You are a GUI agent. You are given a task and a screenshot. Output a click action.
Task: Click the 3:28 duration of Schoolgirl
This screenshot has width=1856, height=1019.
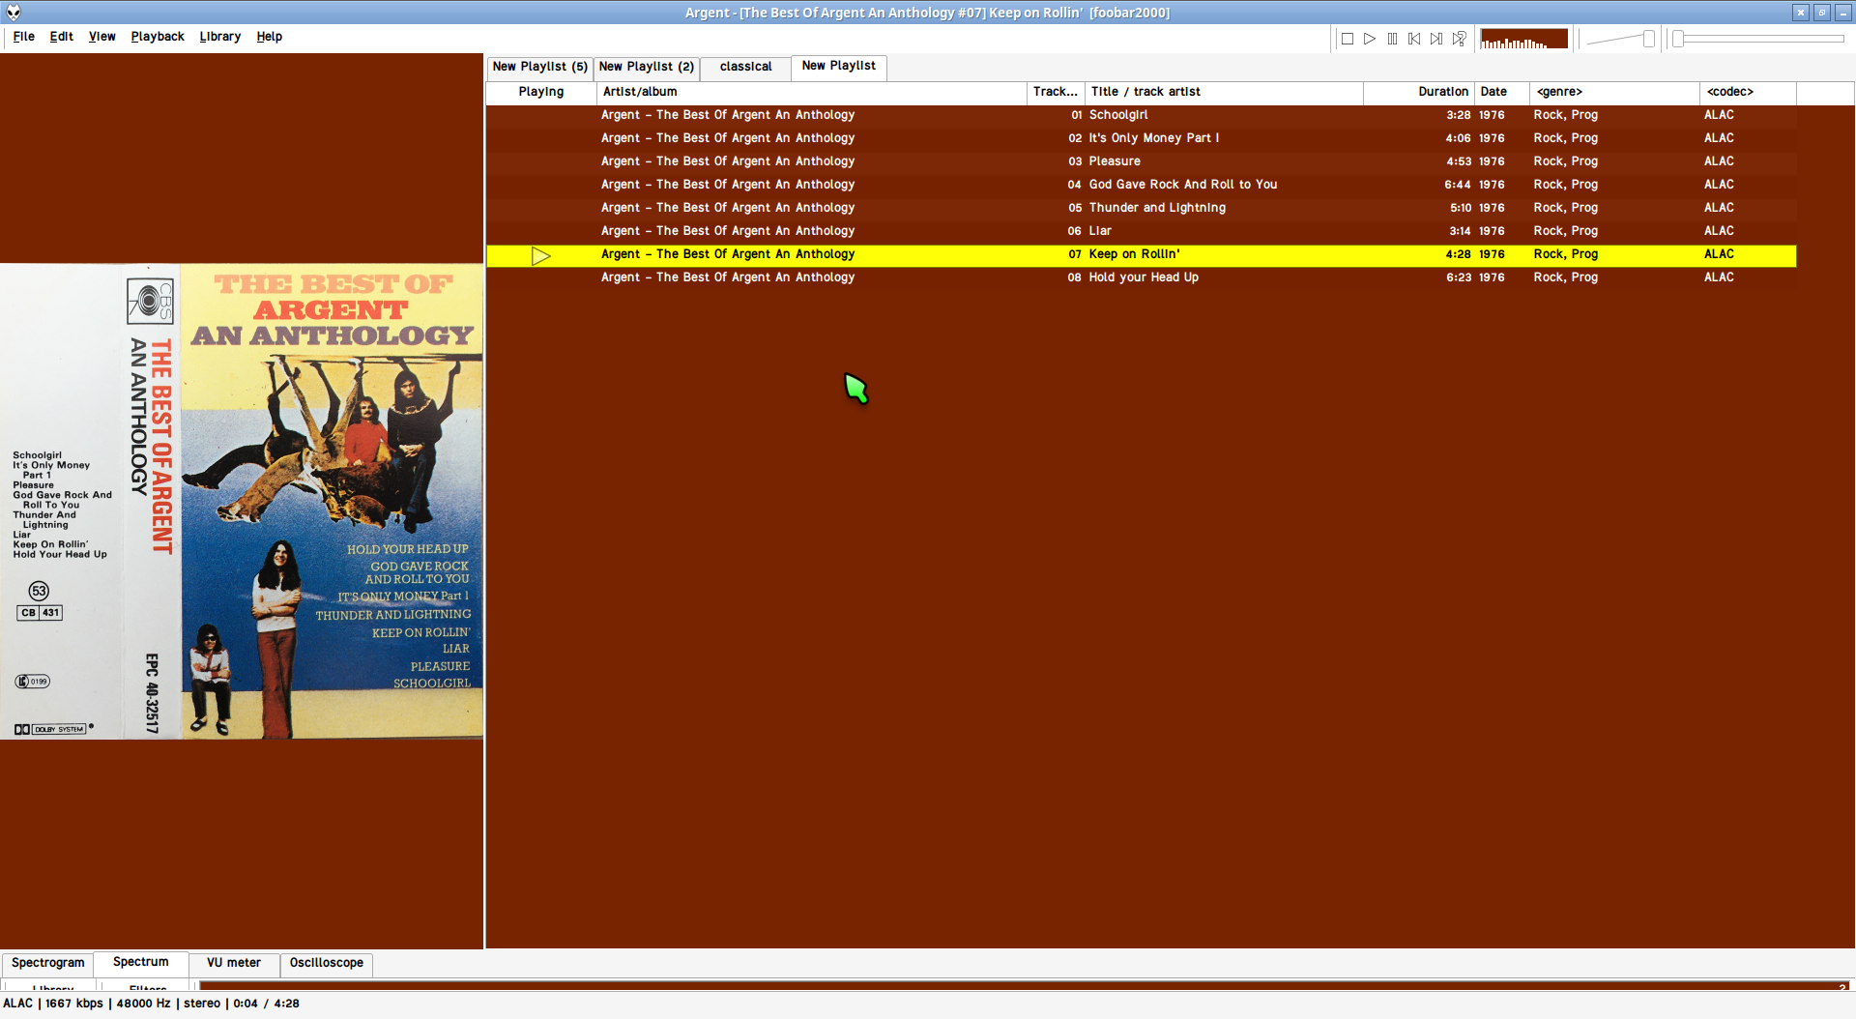[1459, 115]
